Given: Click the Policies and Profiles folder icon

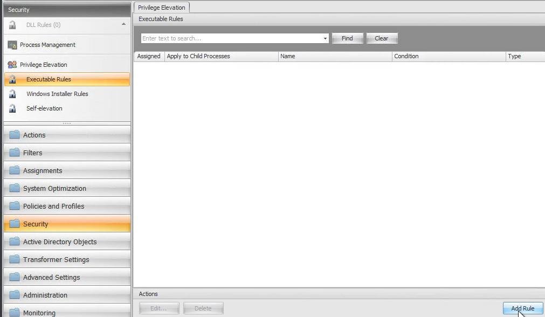Looking at the screenshot, I should pos(14,206).
